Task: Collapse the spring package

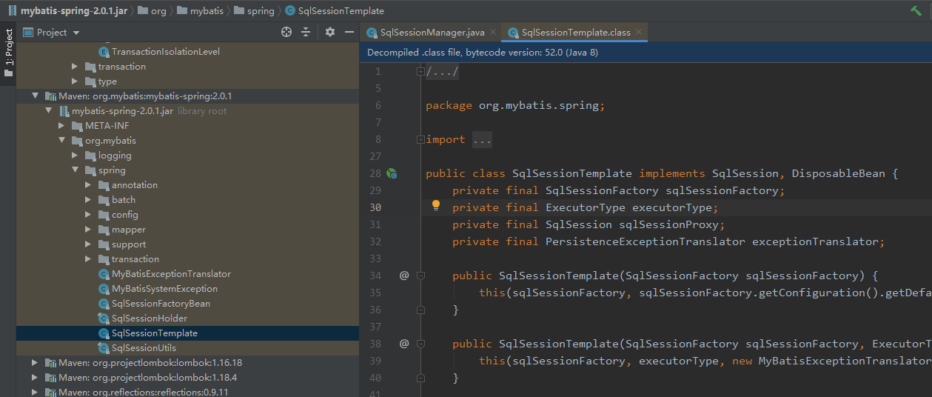Action: click(x=75, y=170)
